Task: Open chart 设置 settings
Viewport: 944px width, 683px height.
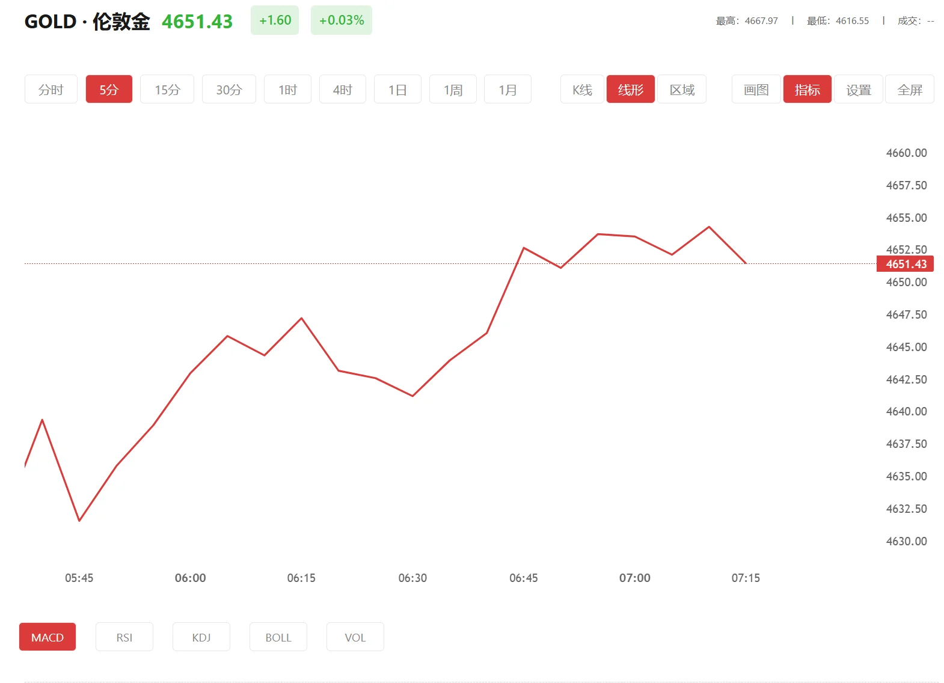Action: click(x=858, y=90)
